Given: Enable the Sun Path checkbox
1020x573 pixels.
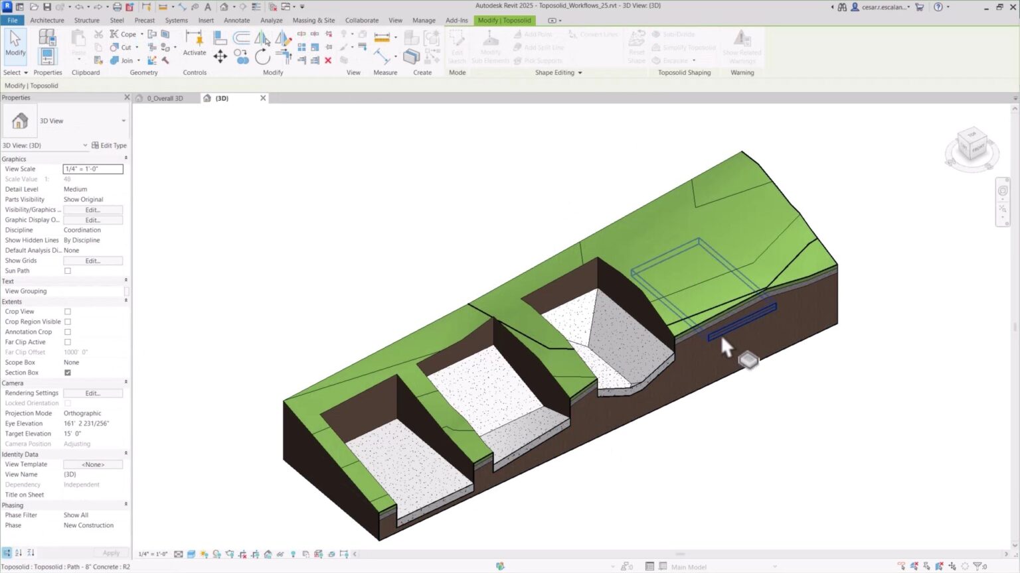Looking at the screenshot, I should [67, 271].
